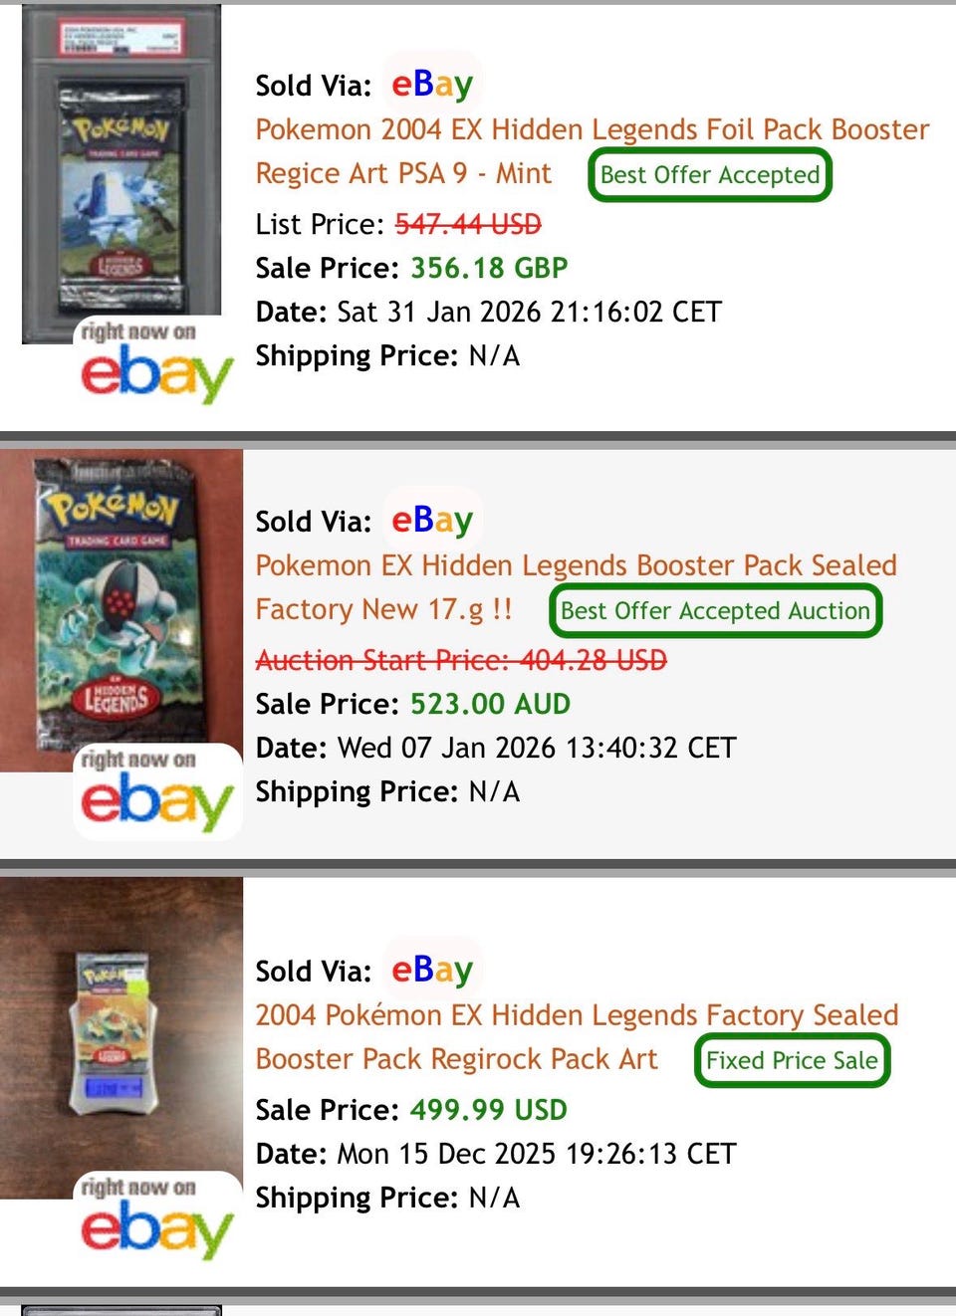Click the Fixed Price Sale badge
The height and width of the screenshot is (1316, 956).
click(793, 1061)
